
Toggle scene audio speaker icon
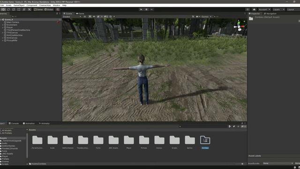94,17
